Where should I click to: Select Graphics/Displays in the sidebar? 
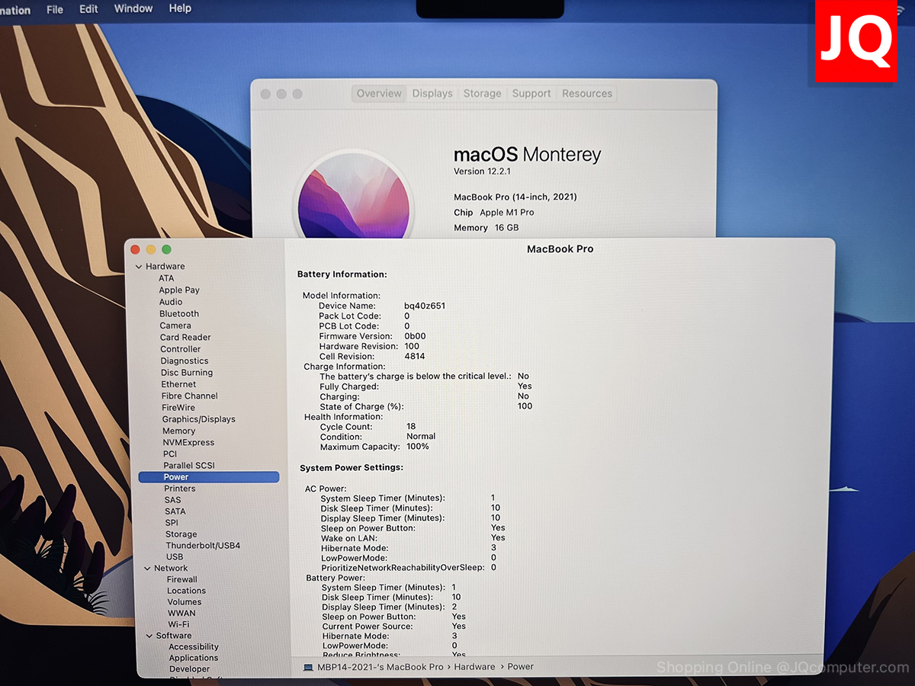(x=199, y=419)
